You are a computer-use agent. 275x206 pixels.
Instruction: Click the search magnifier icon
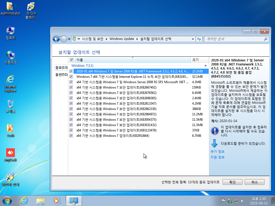[266, 39]
